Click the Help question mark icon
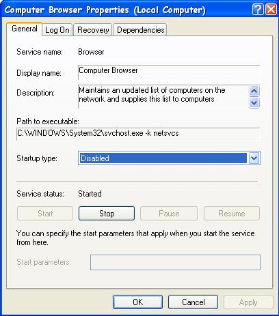Viewport: 279px width, 316px height. pos(258,10)
